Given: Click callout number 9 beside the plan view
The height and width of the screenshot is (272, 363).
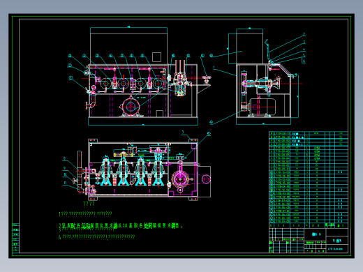Looking at the screenshot, I should click(x=65, y=168).
